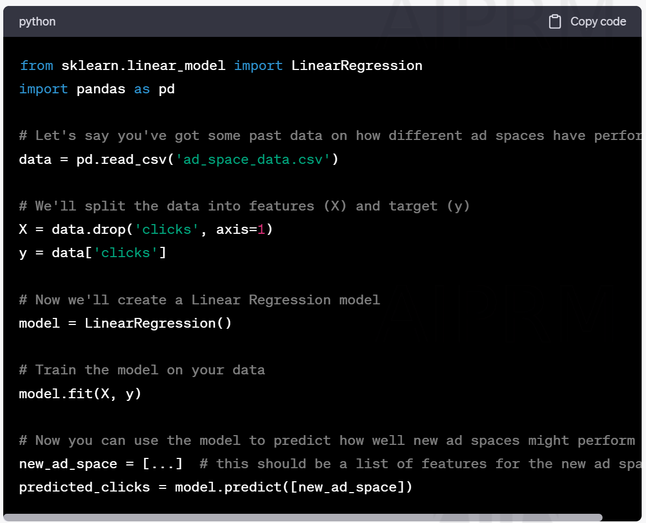Click the y = data['clicks'] line
Screen dimensions: 646x523
[x=92, y=253]
